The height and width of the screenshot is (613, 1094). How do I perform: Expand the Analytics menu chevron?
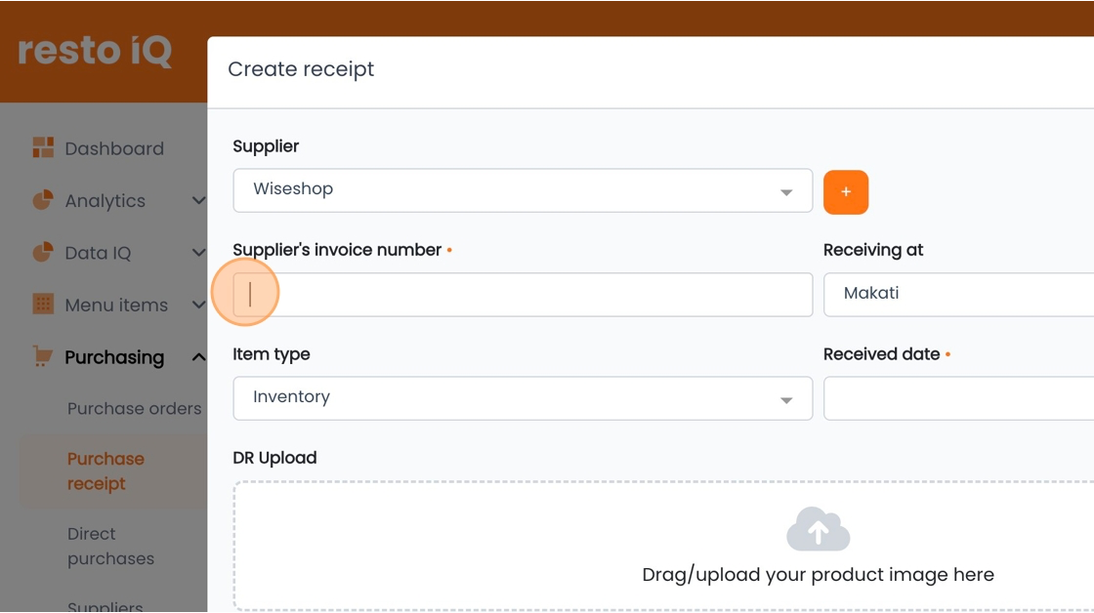point(199,201)
